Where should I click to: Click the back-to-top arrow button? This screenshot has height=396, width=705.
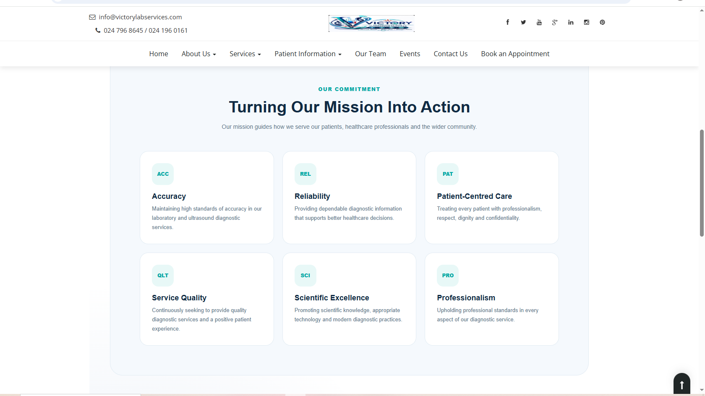(x=682, y=384)
